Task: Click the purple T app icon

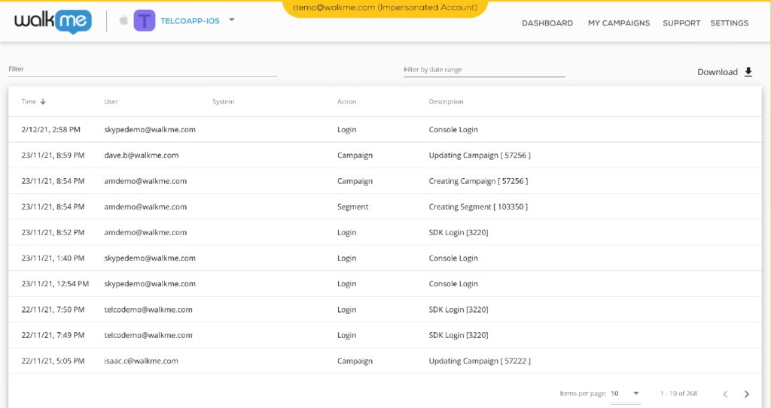Action: pos(145,21)
